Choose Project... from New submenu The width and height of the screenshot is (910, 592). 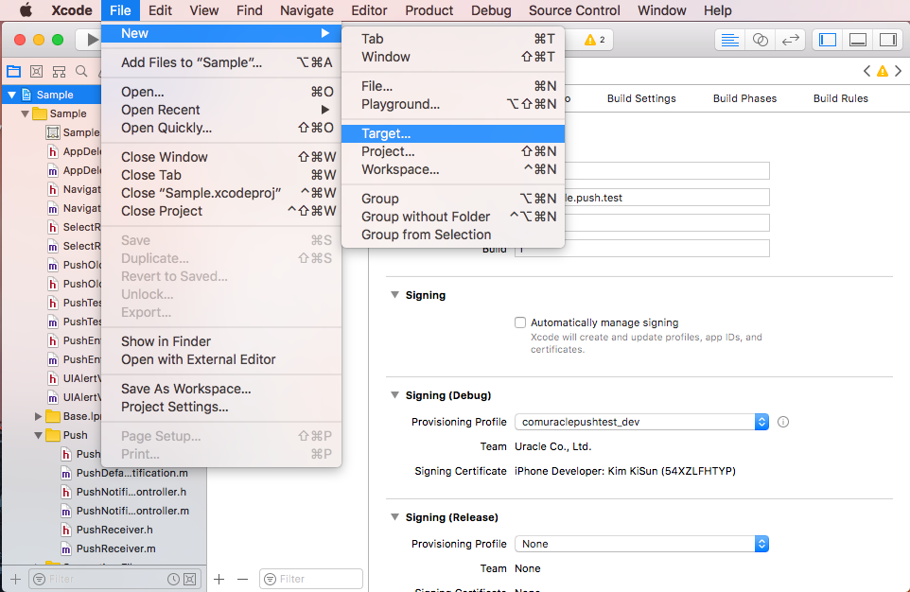click(453, 151)
